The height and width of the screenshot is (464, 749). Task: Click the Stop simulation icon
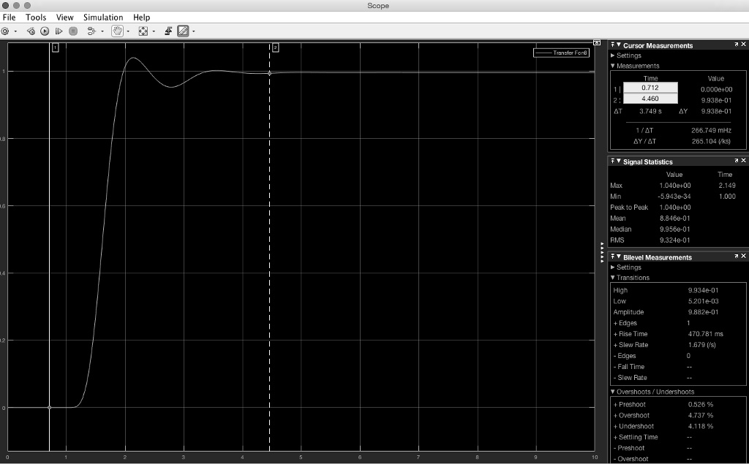click(x=74, y=31)
